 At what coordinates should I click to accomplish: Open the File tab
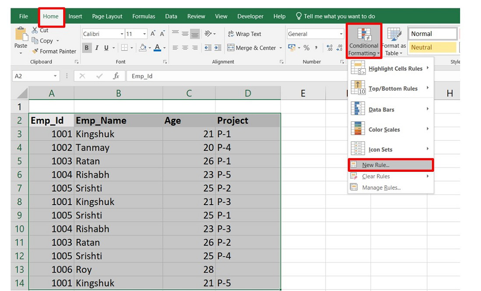24,16
